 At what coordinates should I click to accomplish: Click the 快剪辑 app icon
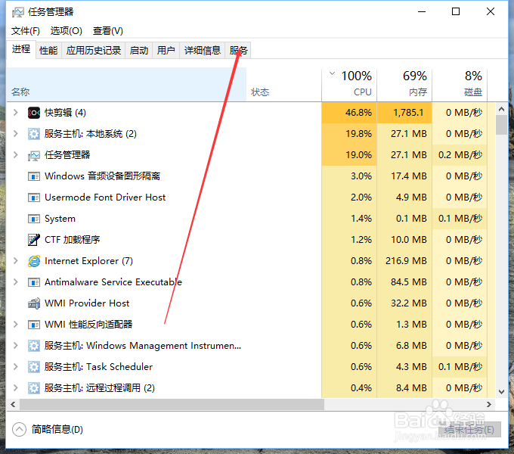(34, 113)
